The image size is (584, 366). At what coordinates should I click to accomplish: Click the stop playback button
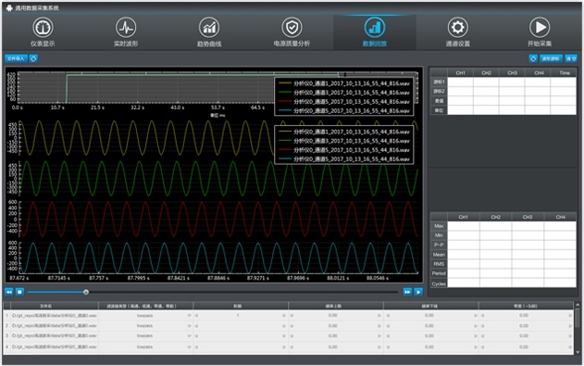[x=20, y=292]
